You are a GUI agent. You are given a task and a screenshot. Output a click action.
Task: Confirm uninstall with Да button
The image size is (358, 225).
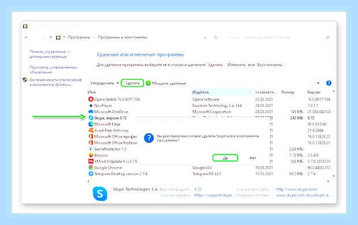(x=225, y=158)
